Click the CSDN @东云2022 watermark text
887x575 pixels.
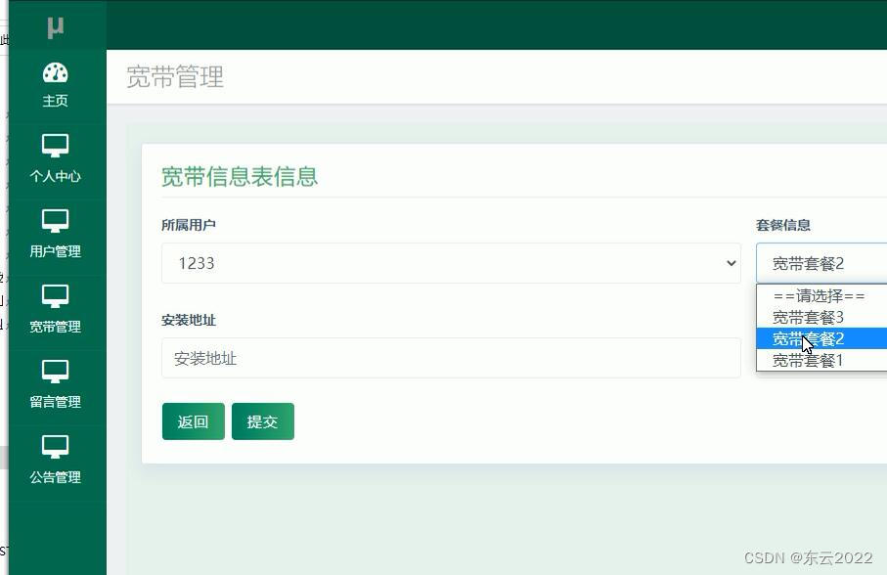[x=809, y=557]
